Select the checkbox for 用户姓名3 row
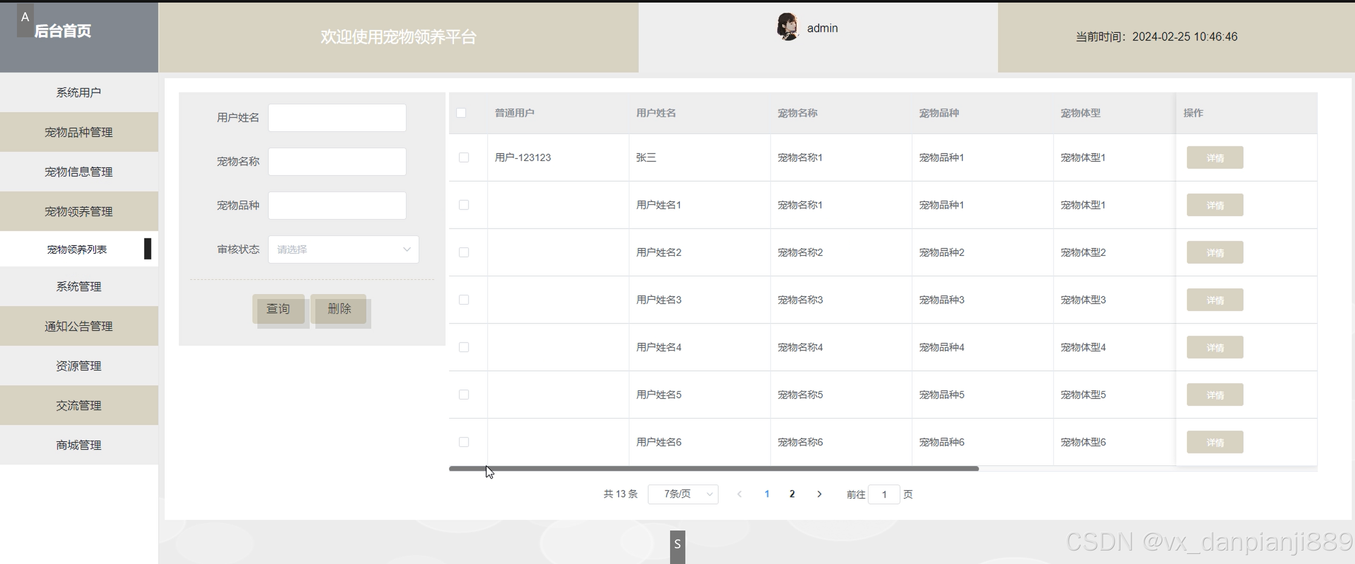The image size is (1355, 564). point(464,300)
